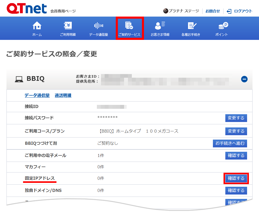
Task: Open 各種お手続き pencil form icon
Action: [x=192, y=26]
